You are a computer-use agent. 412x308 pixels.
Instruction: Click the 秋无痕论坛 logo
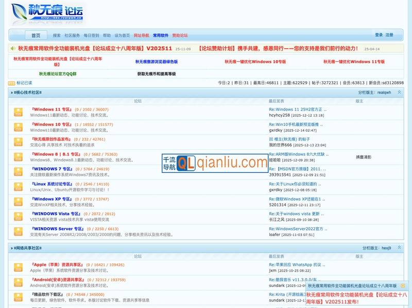(x=47, y=14)
